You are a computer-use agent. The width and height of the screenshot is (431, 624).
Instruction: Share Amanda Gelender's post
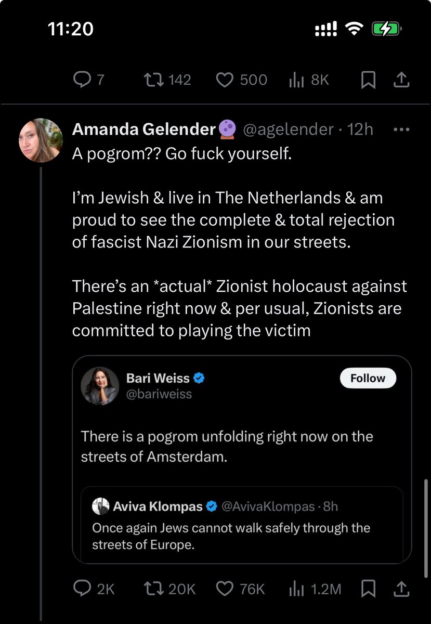coord(402,589)
